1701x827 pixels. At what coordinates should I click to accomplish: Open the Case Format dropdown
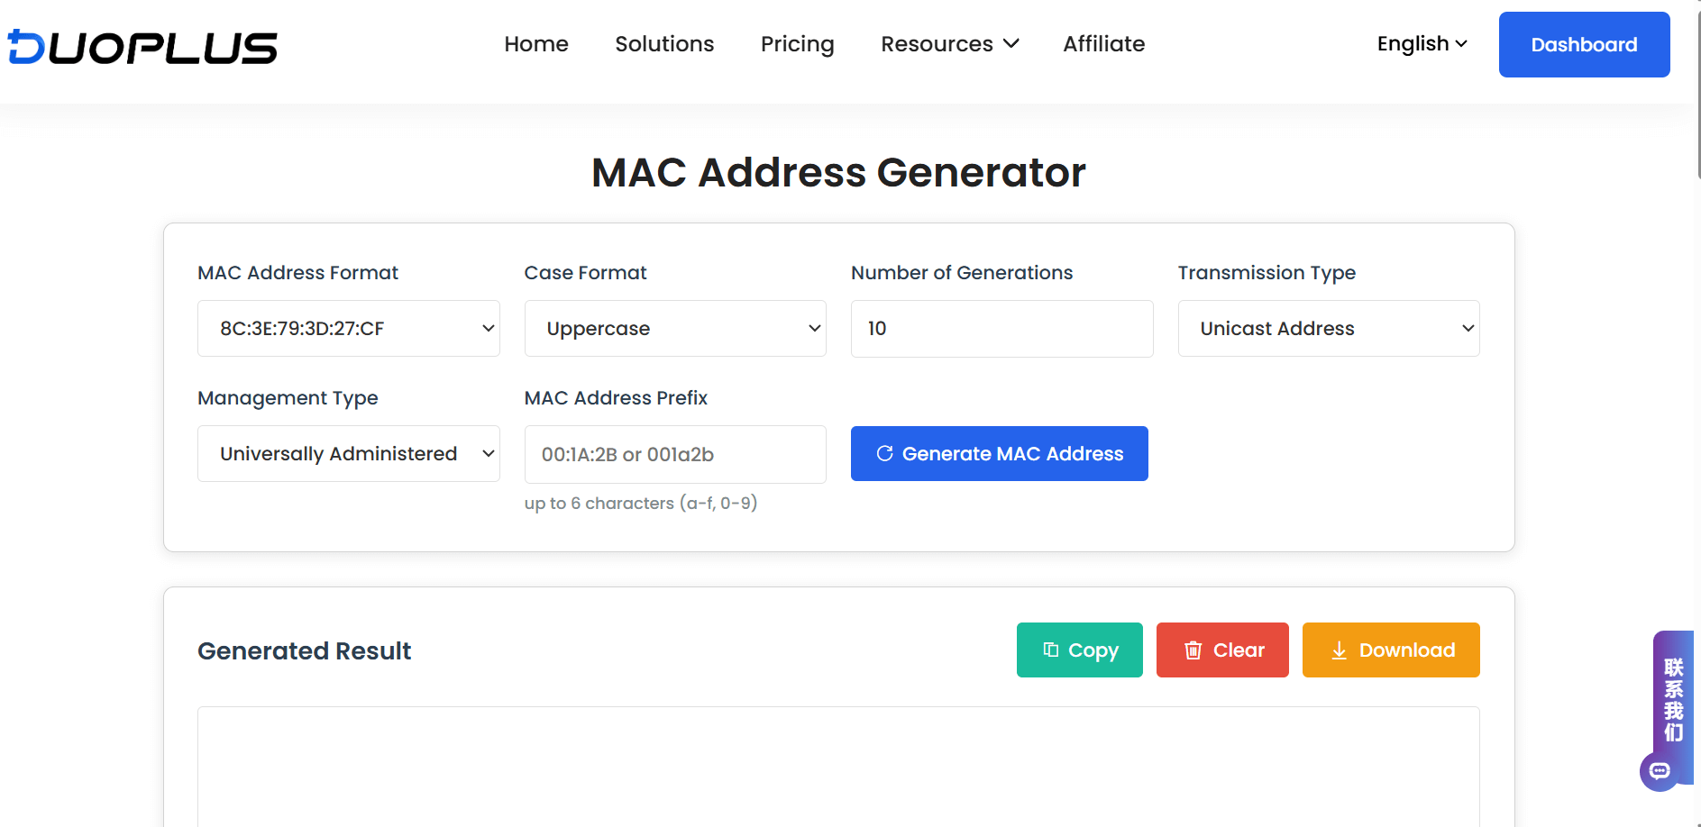click(x=675, y=329)
